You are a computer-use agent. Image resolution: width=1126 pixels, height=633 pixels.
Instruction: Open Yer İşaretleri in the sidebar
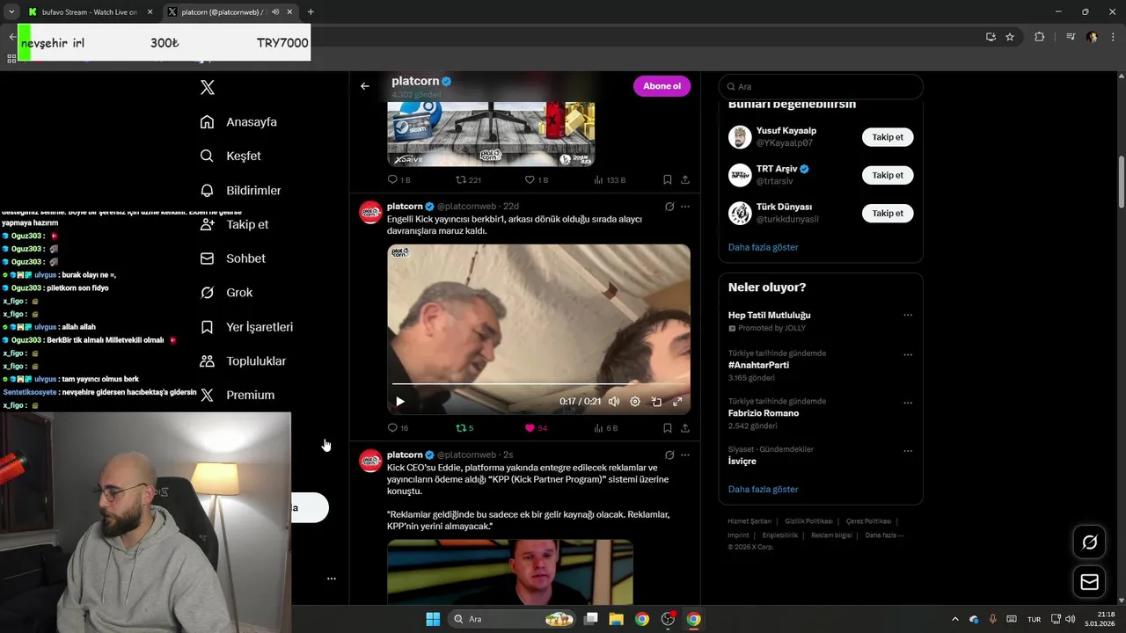(246, 327)
